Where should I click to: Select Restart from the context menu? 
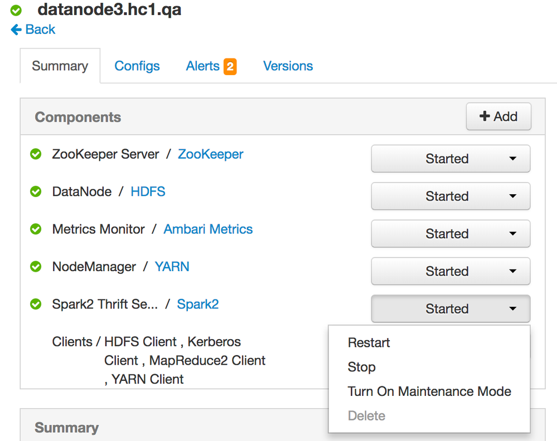(x=369, y=342)
